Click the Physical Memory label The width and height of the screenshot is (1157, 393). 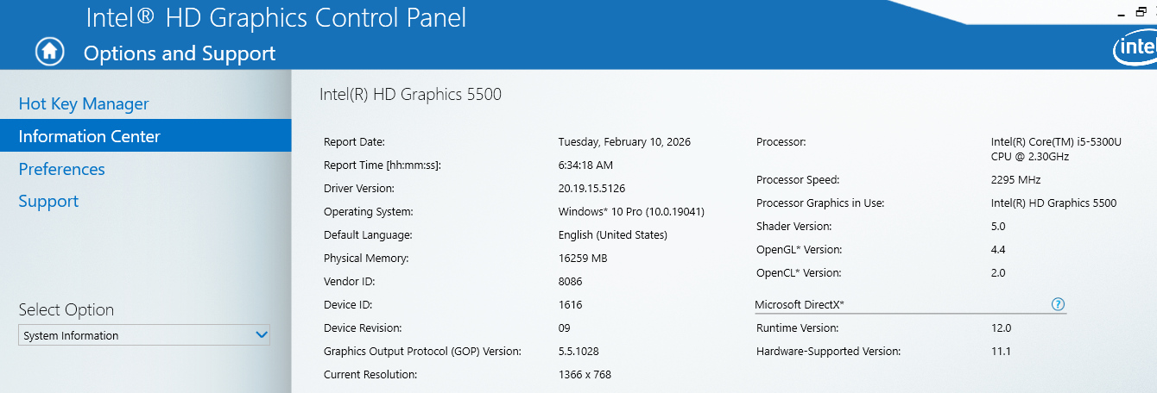(x=366, y=259)
